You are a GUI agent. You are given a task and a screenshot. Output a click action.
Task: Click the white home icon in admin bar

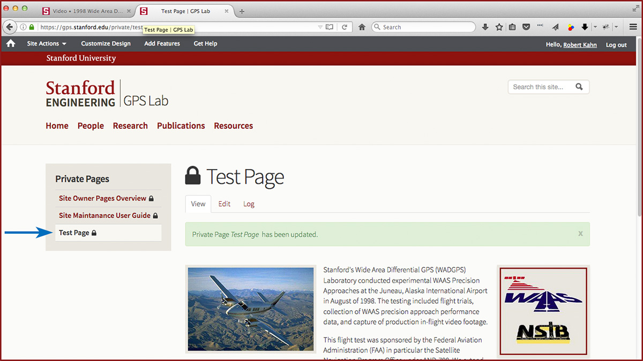coord(11,44)
